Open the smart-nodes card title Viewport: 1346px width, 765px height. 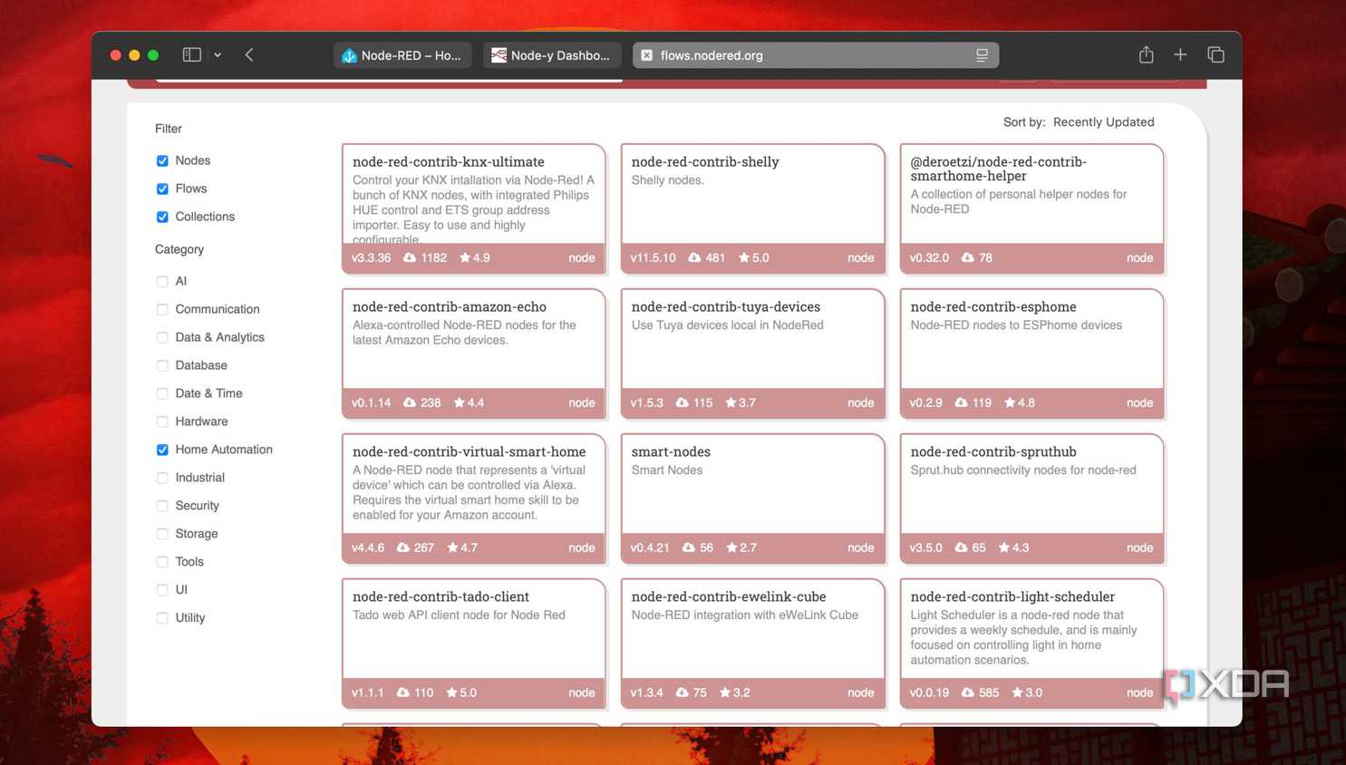[x=671, y=451]
